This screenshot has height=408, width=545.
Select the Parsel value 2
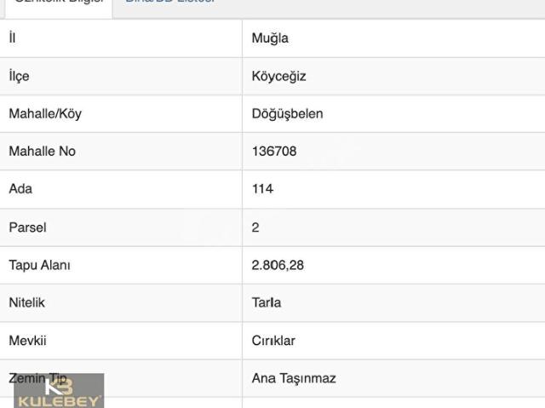pos(255,227)
